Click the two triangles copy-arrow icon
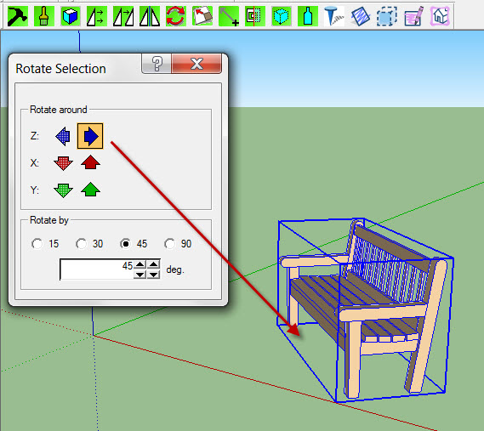The height and width of the screenshot is (431, 484). 123,16
